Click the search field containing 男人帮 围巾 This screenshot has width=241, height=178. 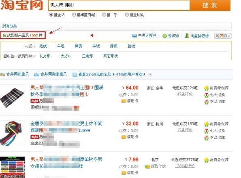click(x=119, y=5)
